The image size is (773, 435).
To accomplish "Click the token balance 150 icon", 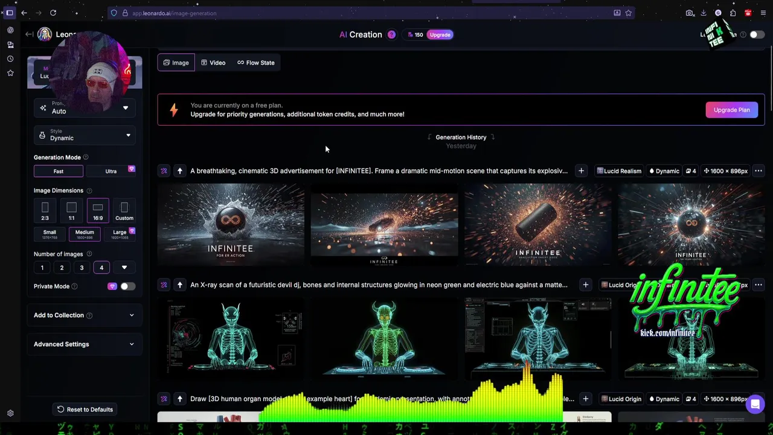I will (414, 34).
